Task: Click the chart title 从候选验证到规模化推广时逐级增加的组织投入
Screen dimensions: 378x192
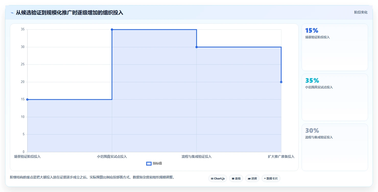Action: point(69,13)
